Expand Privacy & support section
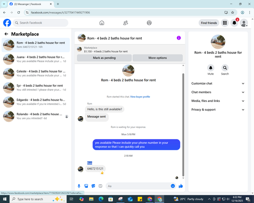This screenshot has width=254, height=203. click(x=218, y=110)
